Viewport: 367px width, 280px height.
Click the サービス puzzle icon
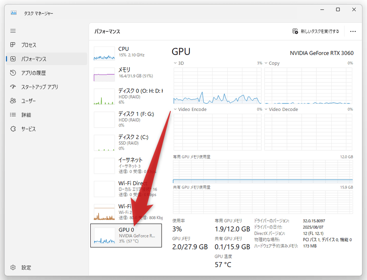[x=13, y=129]
